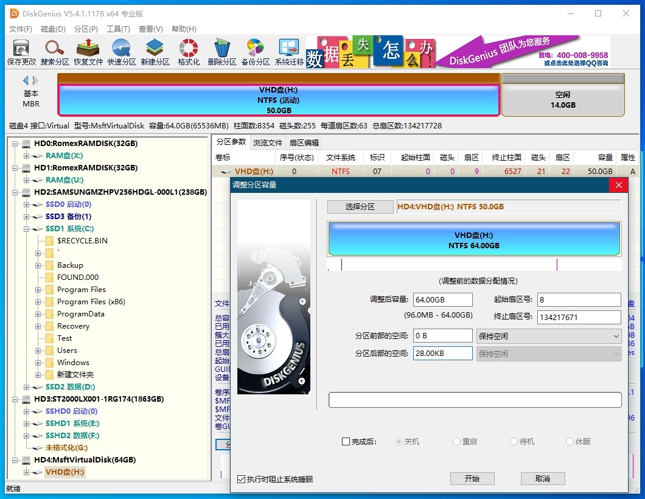This screenshot has width=645, height=499.
Task: Click the 调整后容量 input field
Action: 442,299
